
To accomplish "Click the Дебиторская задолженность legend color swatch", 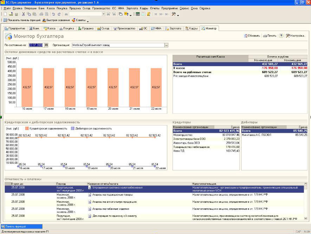I will [x=73, y=129].
